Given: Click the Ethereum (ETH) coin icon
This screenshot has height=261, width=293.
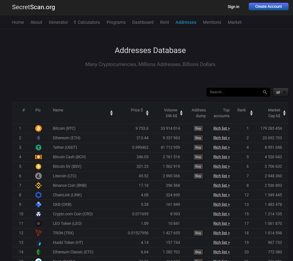Looking at the screenshot, I should pos(38,138).
